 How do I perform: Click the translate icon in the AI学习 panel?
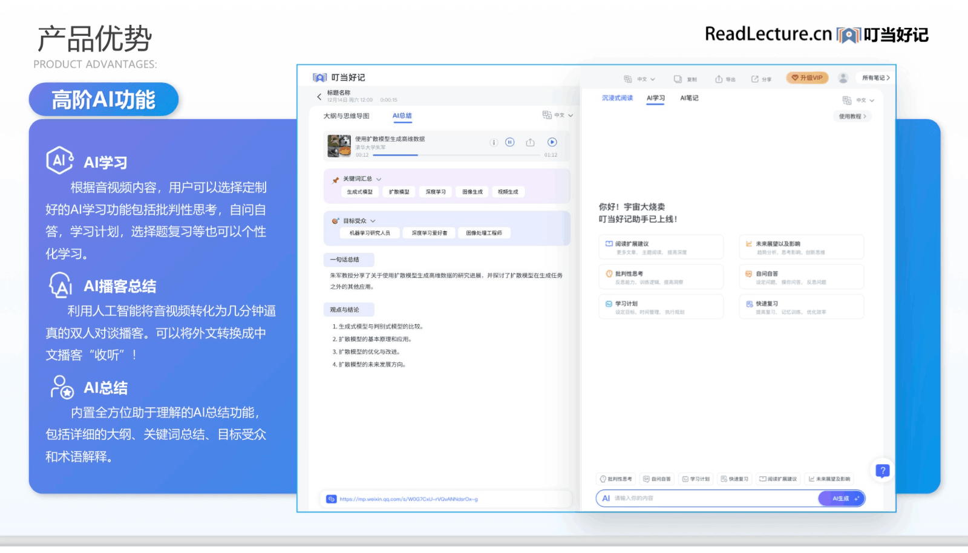[847, 100]
